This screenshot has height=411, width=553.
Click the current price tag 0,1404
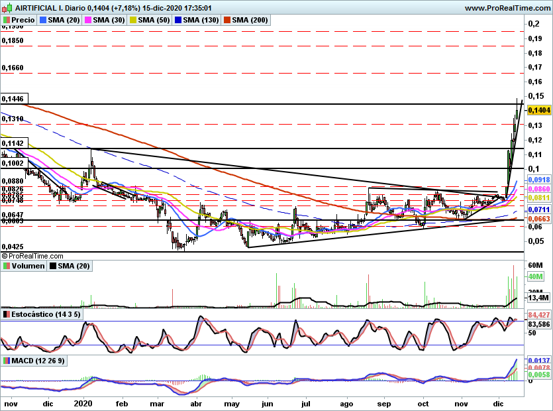click(539, 111)
